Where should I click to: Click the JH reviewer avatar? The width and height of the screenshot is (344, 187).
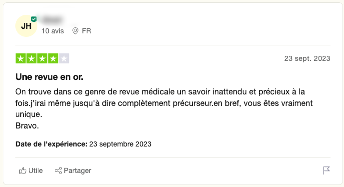click(x=26, y=26)
